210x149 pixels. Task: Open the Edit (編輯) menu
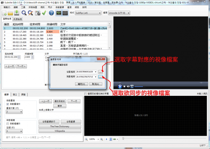16,7
